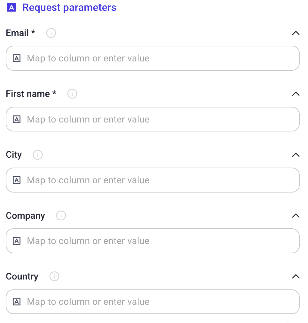This screenshot has height=323, width=308.
Task: Open the Request parameters heading link
Action: (x=69, y=7)
